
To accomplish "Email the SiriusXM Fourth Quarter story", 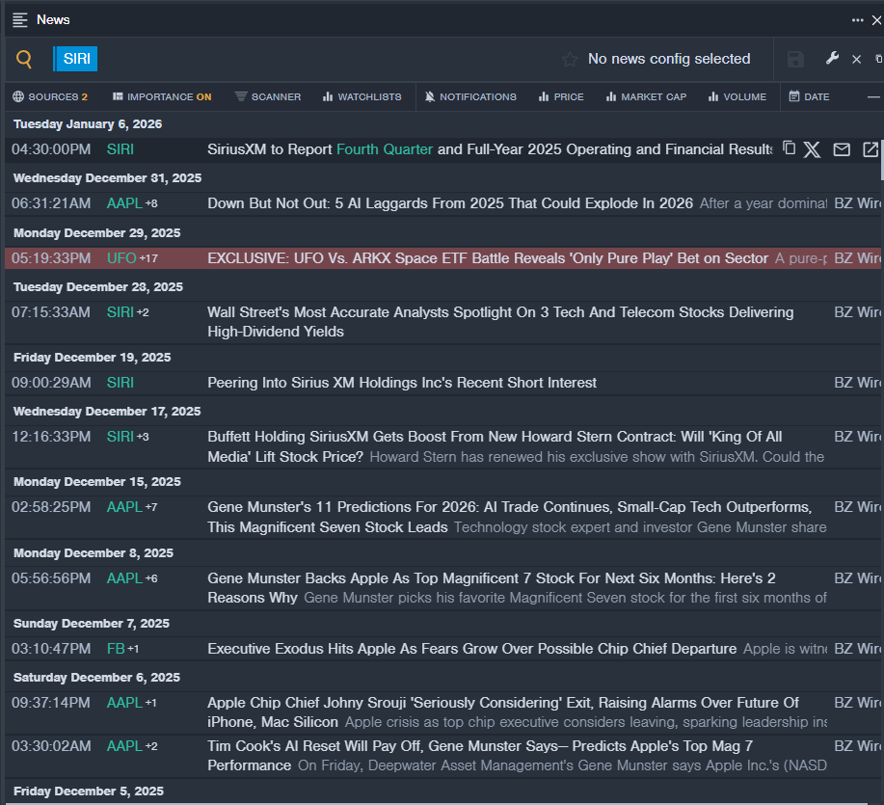I will [842, 149].
